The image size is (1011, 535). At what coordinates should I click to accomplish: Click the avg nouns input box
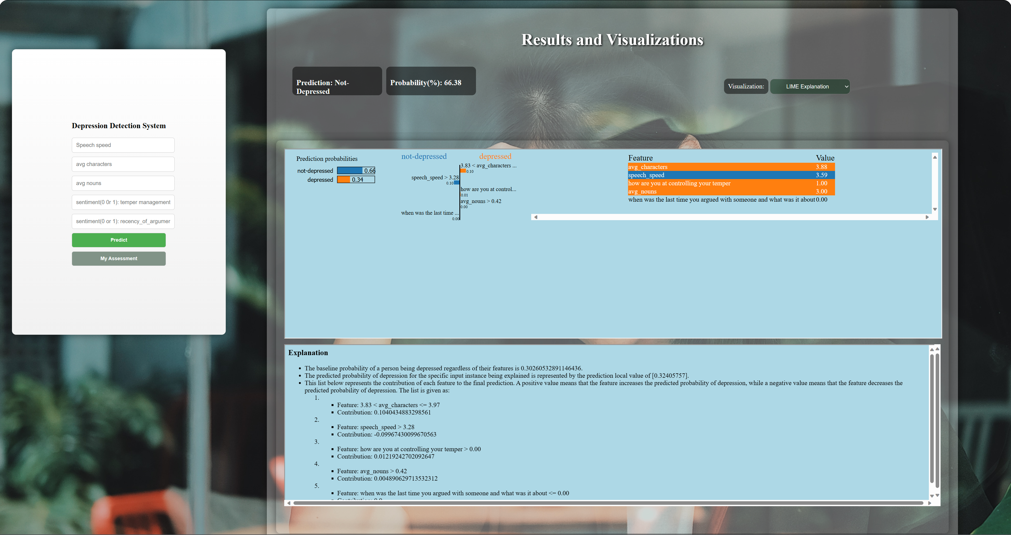pyautogui.click(x=123, y=183)
